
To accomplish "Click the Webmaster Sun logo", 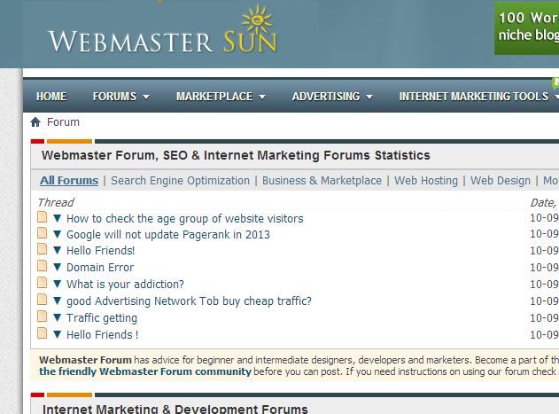I will pos(163,34).
